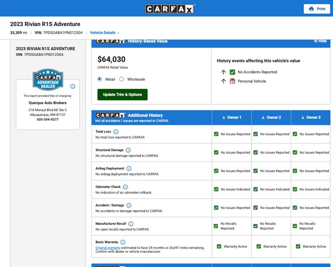Click the Advantage Dealer info icon
This screenshot has width=333, height=267.
73,86
